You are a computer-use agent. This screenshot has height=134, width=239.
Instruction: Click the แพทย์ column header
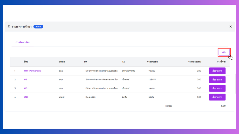(x=62, y=62)
